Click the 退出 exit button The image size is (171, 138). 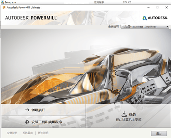(x=159, y=133)
